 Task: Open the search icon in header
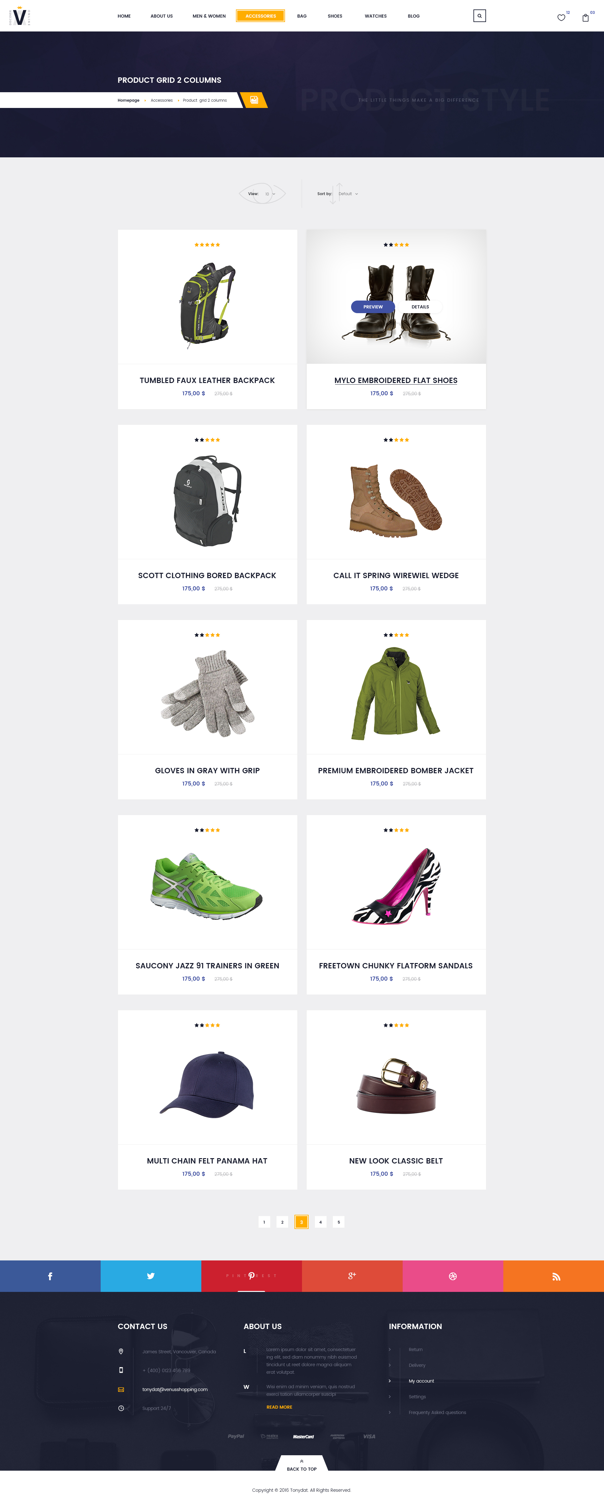click(x=479, y=16)
